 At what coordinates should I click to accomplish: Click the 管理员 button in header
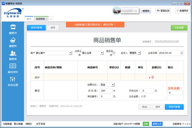pos(146,11)
